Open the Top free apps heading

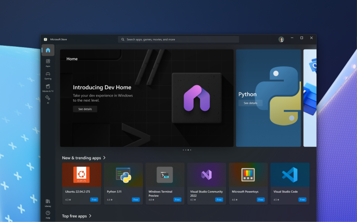tap(75, 216)
